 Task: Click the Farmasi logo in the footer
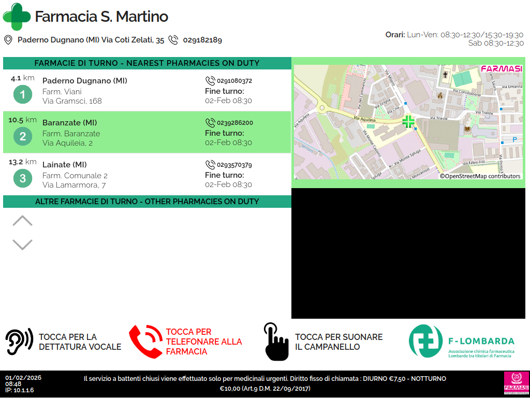click(516, 383)
